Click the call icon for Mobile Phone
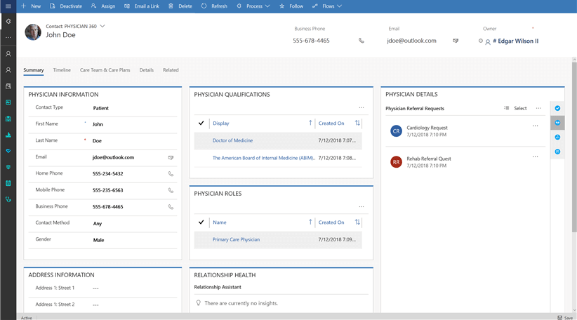The height and width of the screenshot is (320, 577). click(x=171, y=190)
